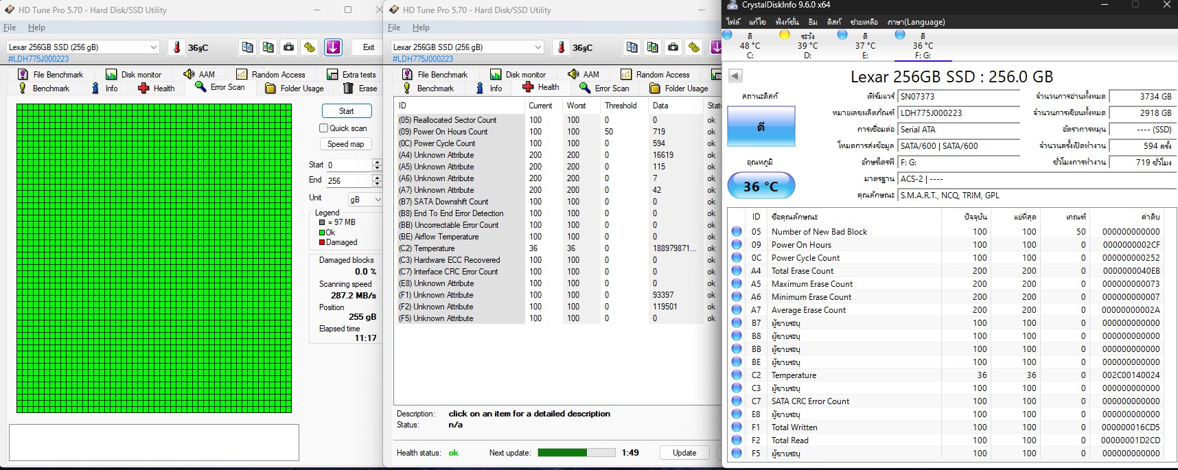The height and width of the screenshot is (470, 1178).
Task: Click the Speed map button
Action: (346, 144)
